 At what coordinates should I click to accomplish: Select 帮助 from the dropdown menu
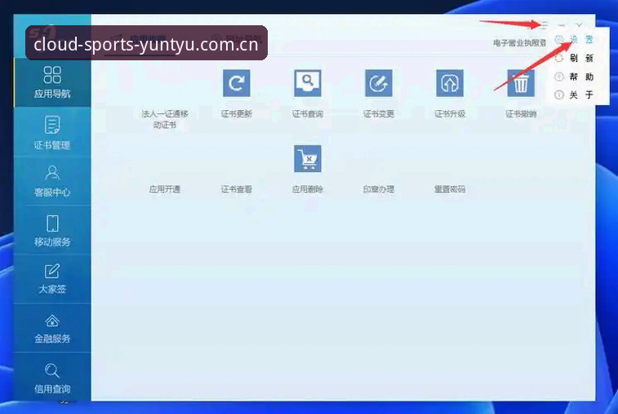point(574,77)
